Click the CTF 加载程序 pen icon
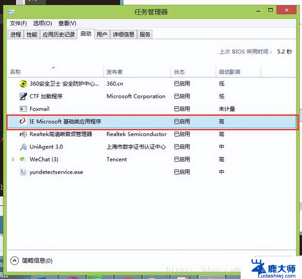The height and width of the screenshot is (279, 302). coord(23,96)
